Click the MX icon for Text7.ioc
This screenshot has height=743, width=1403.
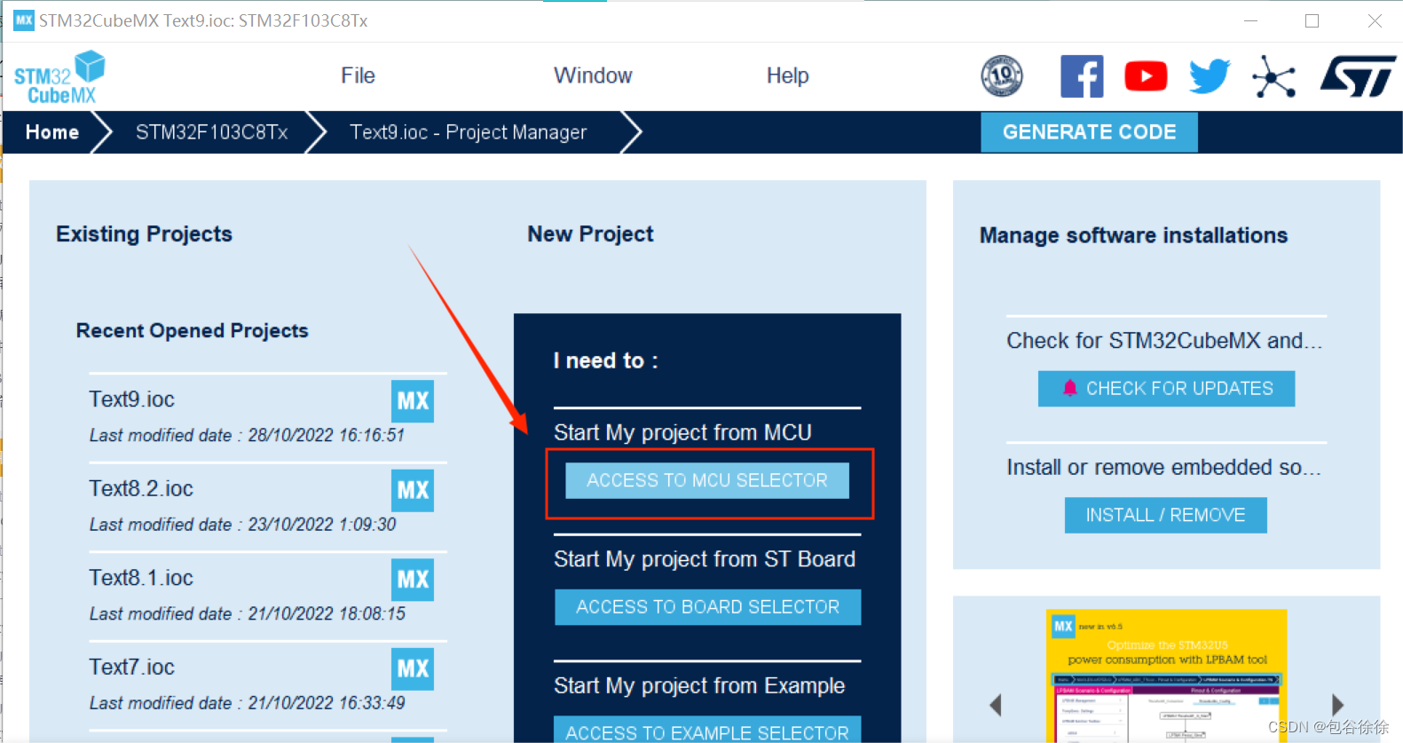pos(413,668)
